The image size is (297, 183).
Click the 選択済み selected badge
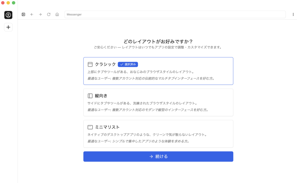pos(128,64)
